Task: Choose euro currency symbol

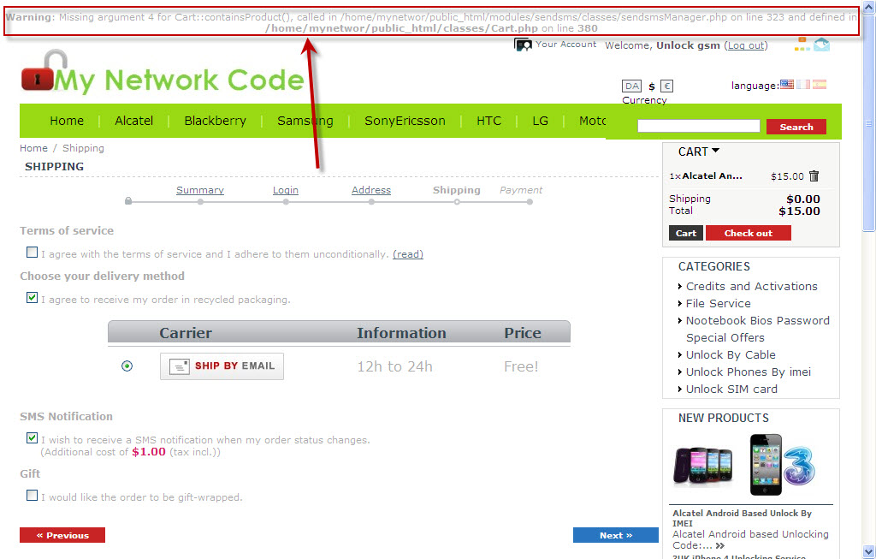Action: click(x=667, y=86)
